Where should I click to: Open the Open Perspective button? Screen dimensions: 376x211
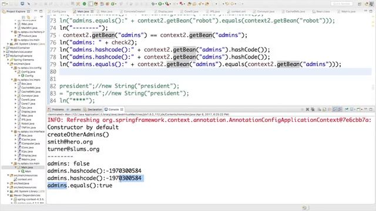[360, 4]
